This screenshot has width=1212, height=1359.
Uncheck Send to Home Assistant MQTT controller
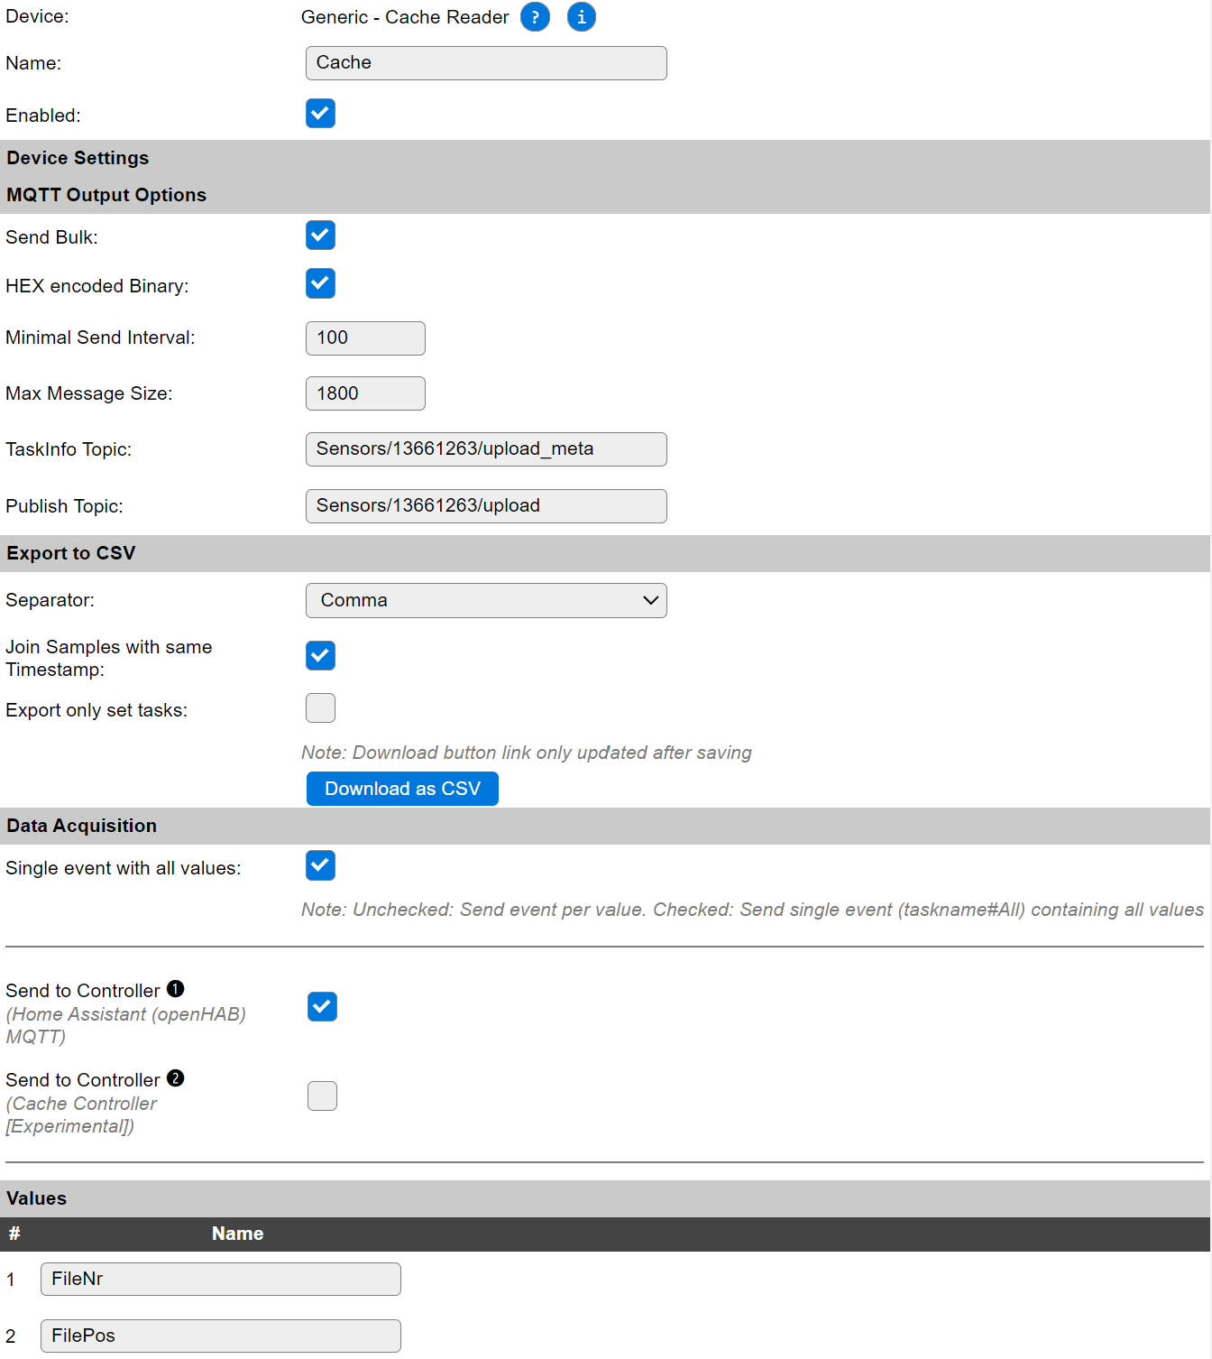(x=322, y=1007)
